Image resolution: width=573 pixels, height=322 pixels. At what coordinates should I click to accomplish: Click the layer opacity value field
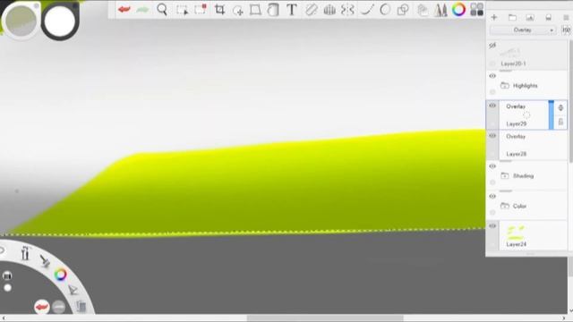pyautogui.click(x=566, y=30)
